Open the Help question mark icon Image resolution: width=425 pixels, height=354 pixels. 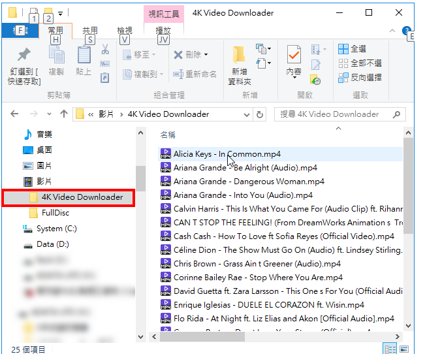point(406,31)
